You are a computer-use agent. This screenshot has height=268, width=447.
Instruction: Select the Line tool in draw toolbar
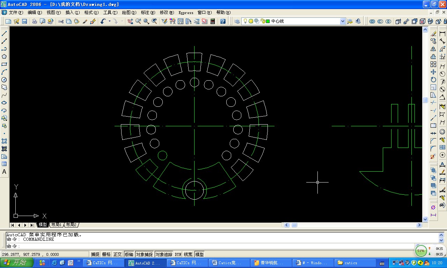click(x=4, y=33)
